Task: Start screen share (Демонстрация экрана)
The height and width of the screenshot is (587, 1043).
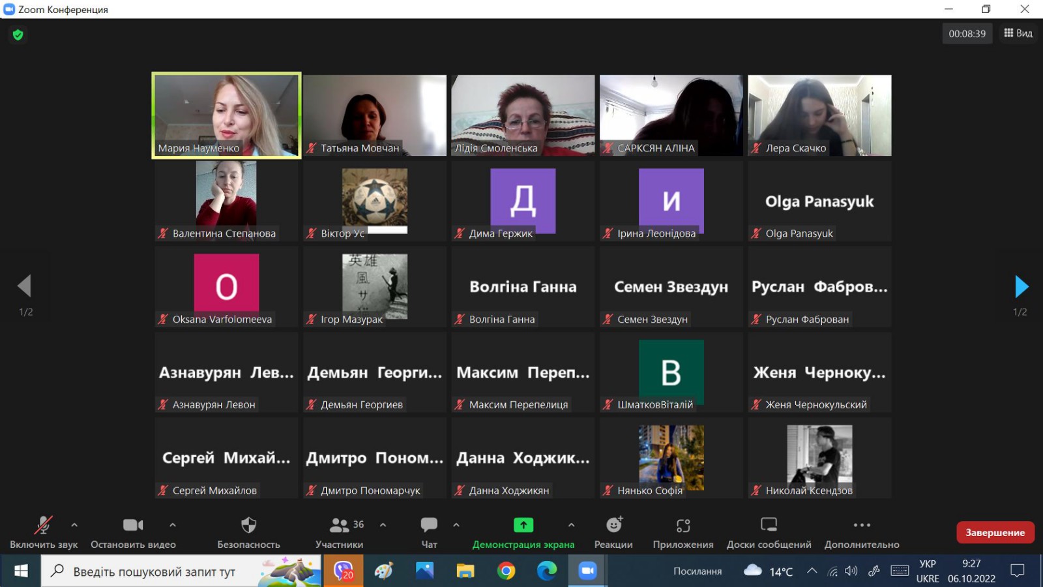Action: 523,526
